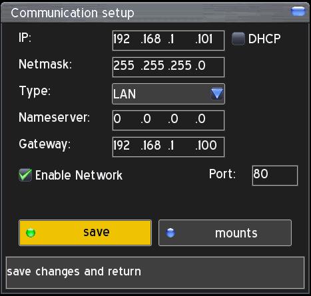Viewport: 311px width, 296px height.
Task: Open the mounts button
Action: point(225,233)
